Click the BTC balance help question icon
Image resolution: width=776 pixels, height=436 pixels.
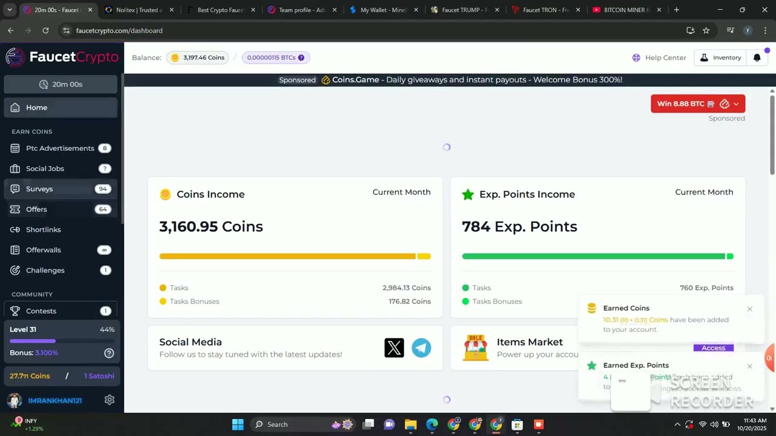[301, 58]
